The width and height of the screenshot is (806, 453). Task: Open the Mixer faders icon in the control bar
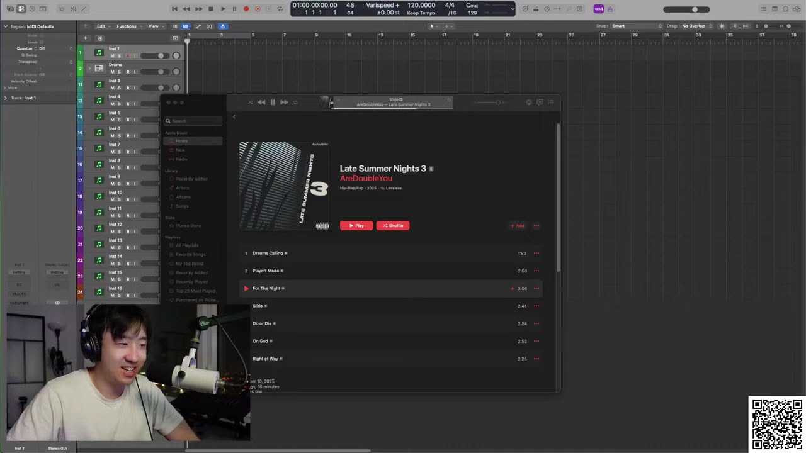[x=73, y=9]
